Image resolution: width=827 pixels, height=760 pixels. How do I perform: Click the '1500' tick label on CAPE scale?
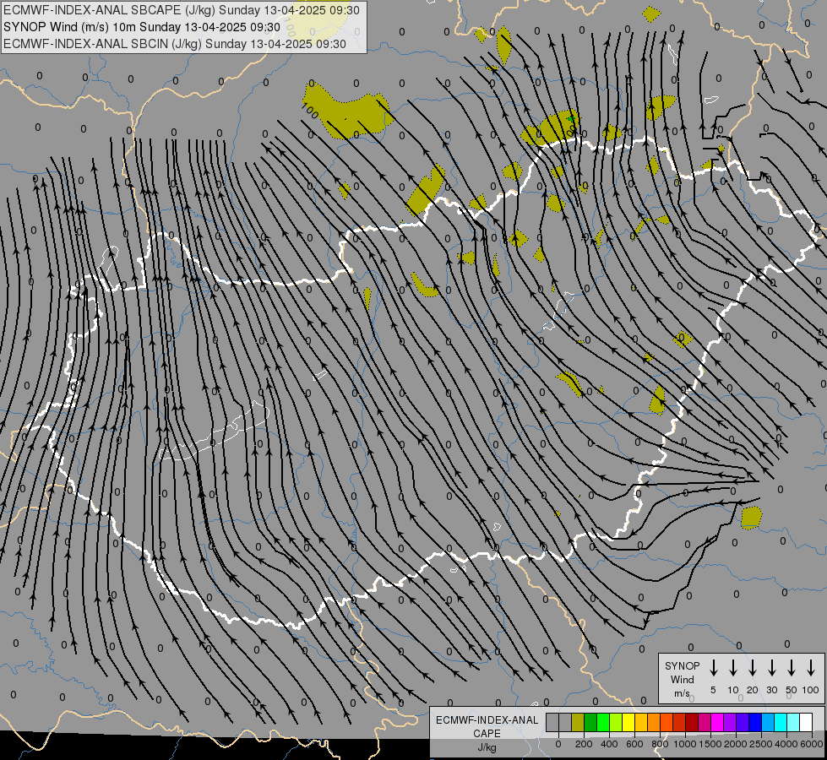[710, 744]
